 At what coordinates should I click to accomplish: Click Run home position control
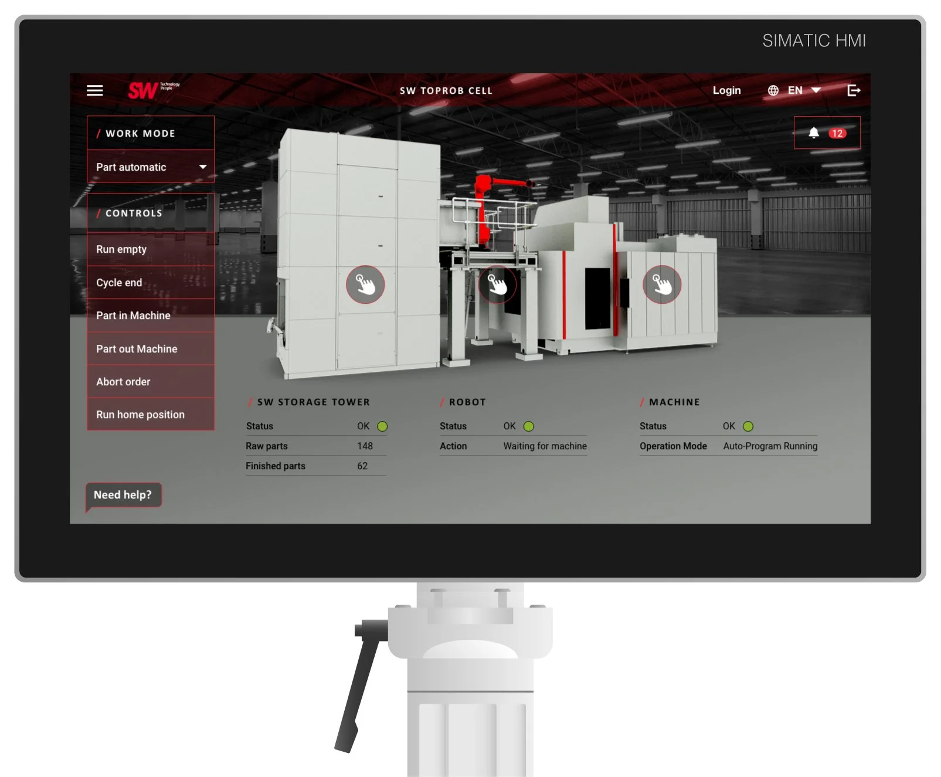click(x=151, y=415)
